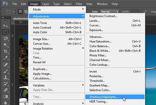The height and width of the screenshot is (105, 156).
Task: Open Canvas Size dialog
Action: 57,44
